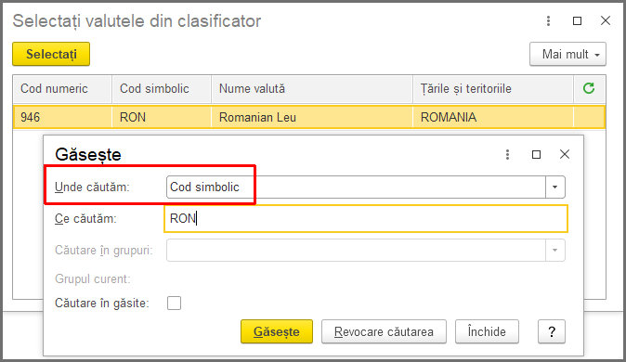Maximize the Găsește dialog
Image resolution: width=626 pixels, height=362 pixels.
(x=536, y=154)
